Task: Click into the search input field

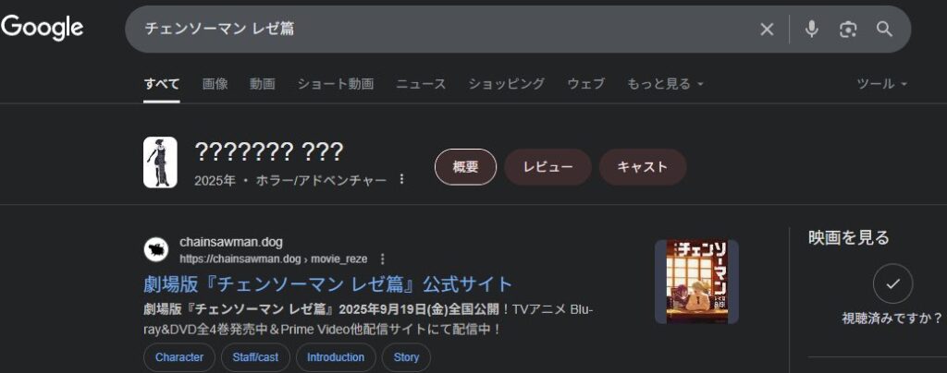Action: [444, 30]
